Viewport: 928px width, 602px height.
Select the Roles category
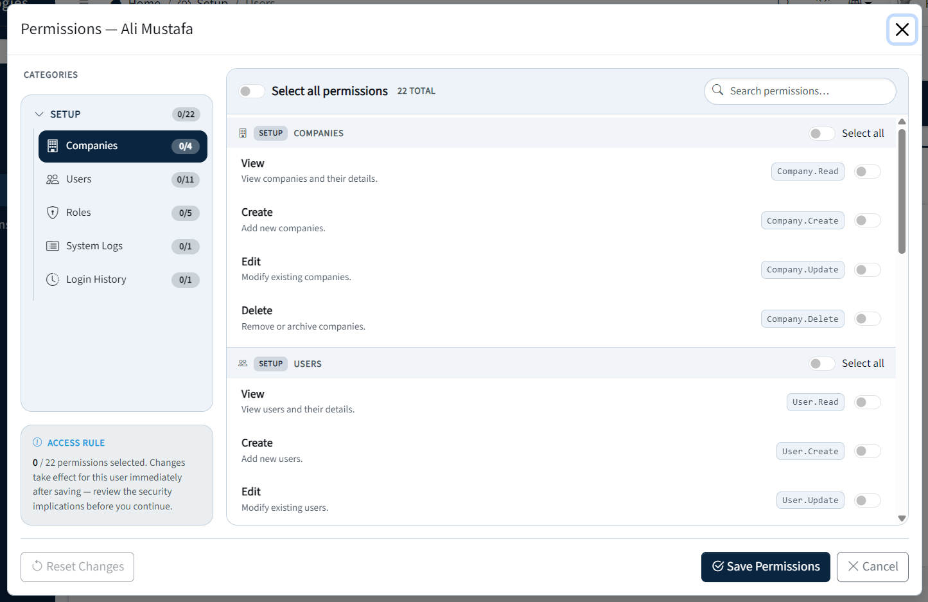tap(123, 213)
